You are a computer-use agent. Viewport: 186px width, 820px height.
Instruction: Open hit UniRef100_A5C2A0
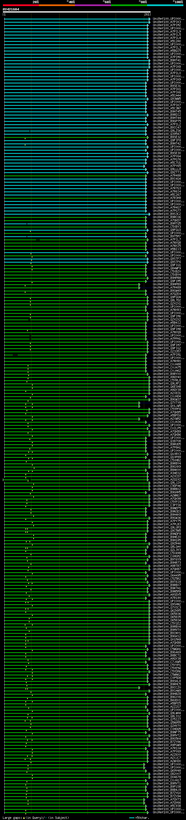click(167, 41)
